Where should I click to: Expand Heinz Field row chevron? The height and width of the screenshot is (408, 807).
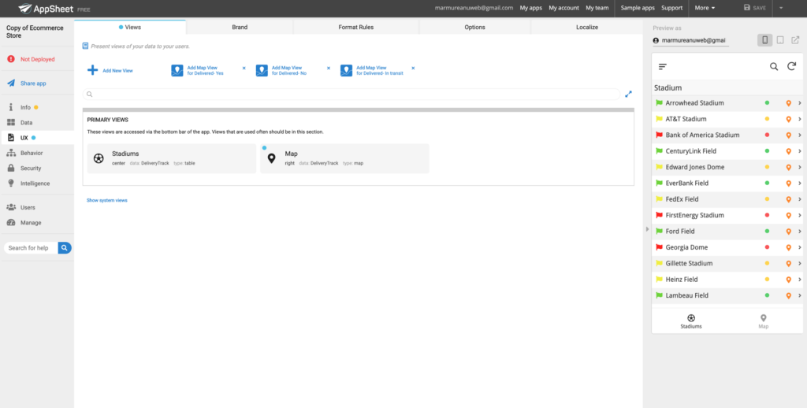(799, 280)
